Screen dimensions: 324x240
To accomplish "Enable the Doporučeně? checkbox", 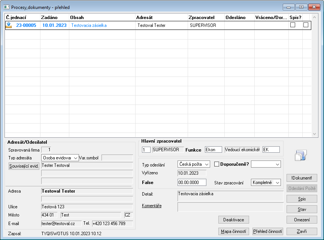I will point(216,164).
